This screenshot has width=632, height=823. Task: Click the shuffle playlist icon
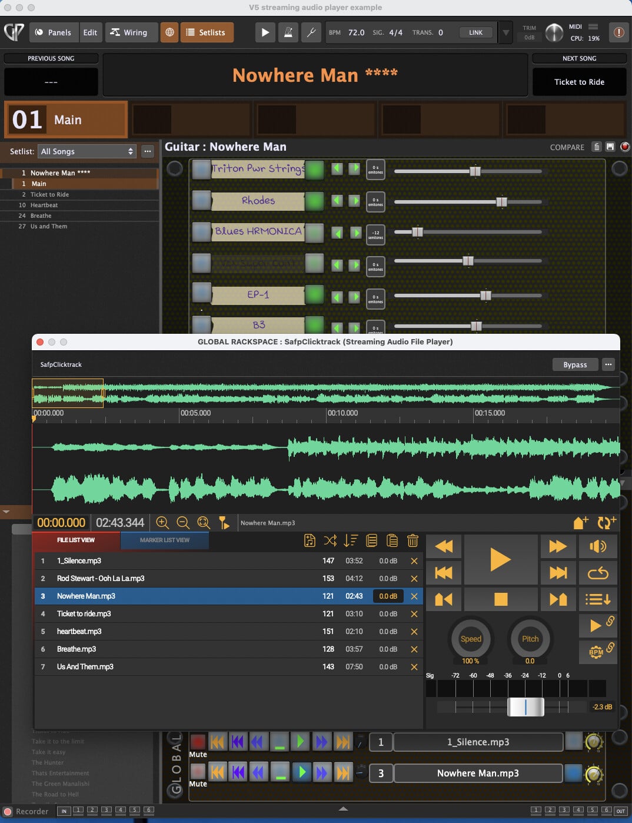(x=330, y=540)
